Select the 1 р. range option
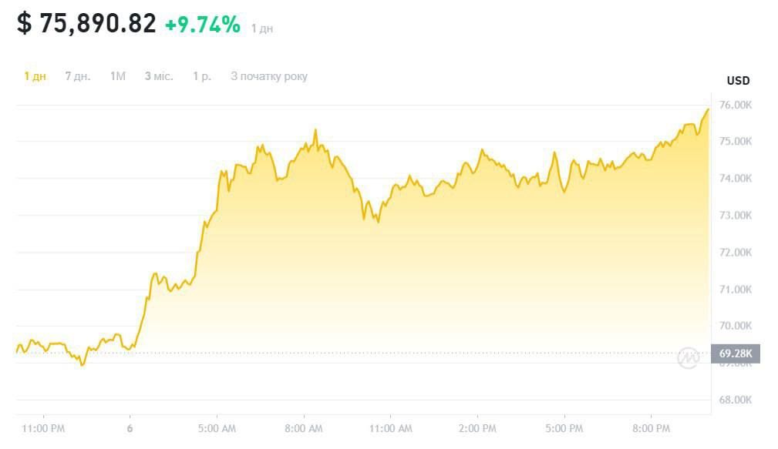The width and height of the screenshot is (778, 449). pyautogui.click(x=202, y=76)
